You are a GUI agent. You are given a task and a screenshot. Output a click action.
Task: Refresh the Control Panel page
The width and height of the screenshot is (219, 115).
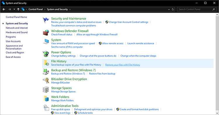tap(173, 9)
